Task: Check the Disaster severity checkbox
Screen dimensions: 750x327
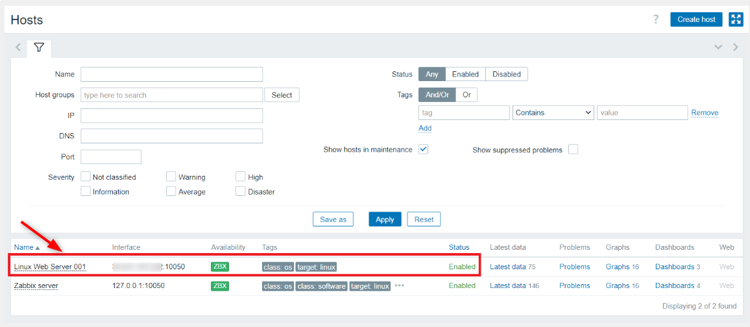Action: tap(241, 191)
